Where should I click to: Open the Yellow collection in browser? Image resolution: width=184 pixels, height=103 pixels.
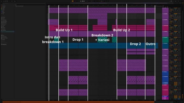(3, 9)
